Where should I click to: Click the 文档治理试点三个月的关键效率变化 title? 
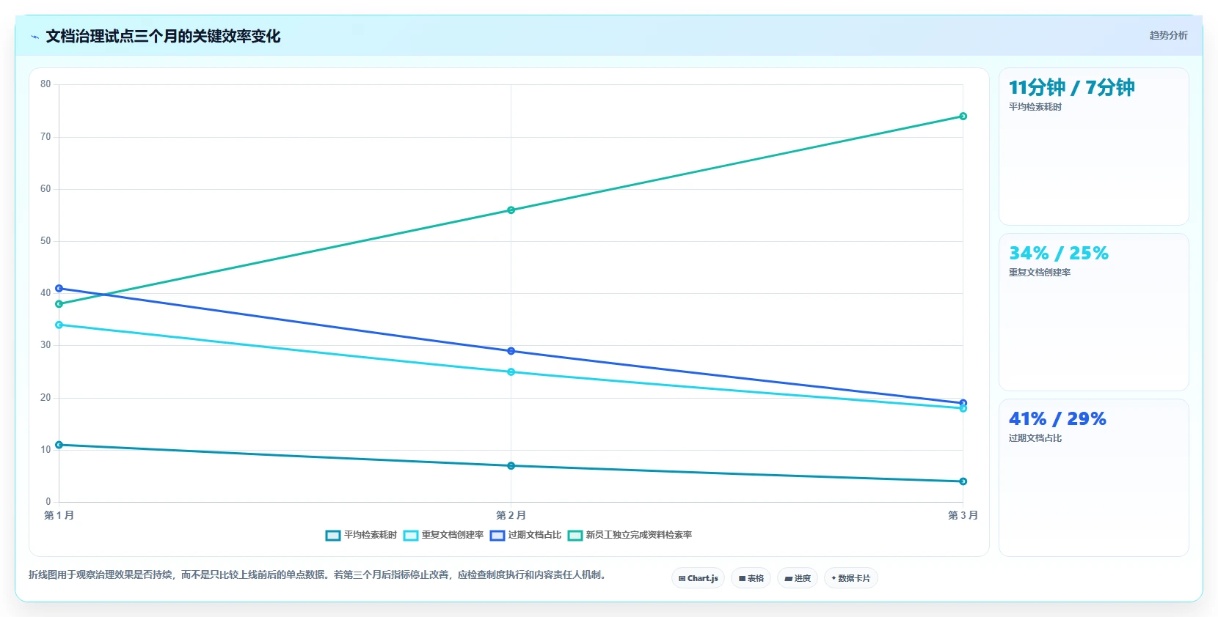(163, 36)
